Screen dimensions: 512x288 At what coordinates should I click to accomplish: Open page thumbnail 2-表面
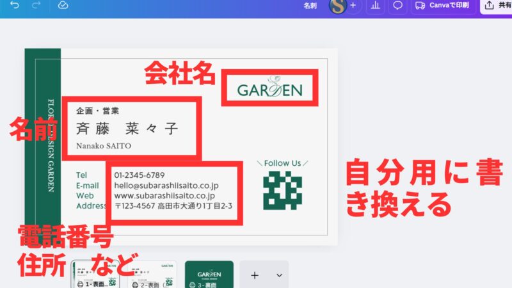[x=152, y=275]
